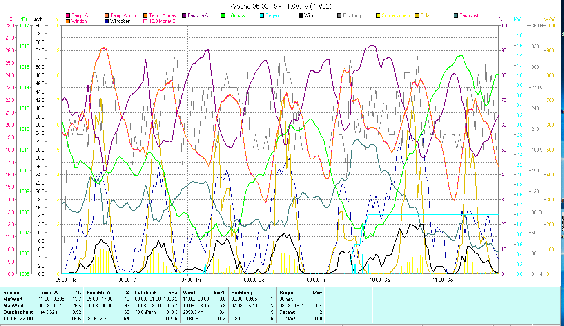Click the ^0.8hPa/h pressure trend value
The image size is (564, 326).
(x=146, y=312)
